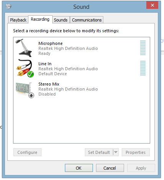
Task: Open the Sounds tab
Action: tap(61, 20)
